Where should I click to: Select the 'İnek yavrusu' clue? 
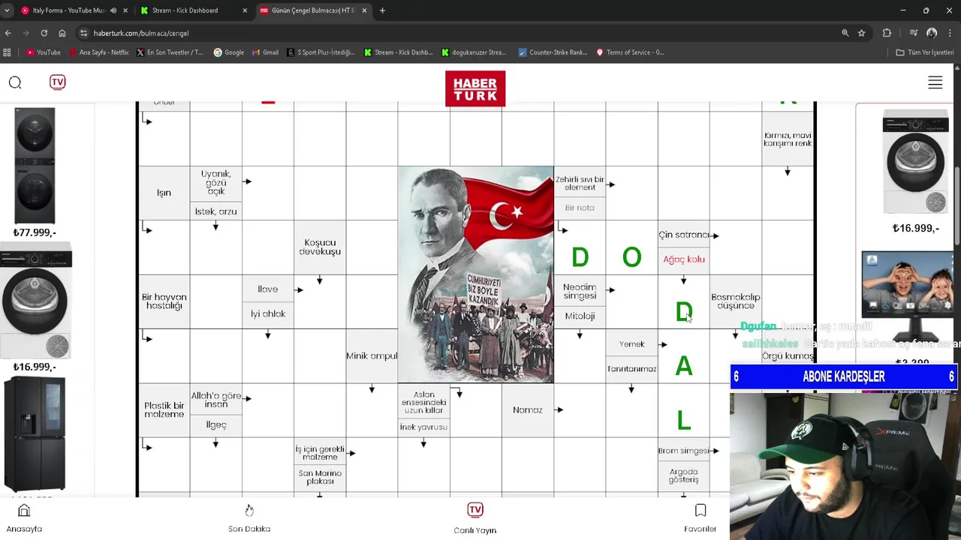tap(423, 427)
